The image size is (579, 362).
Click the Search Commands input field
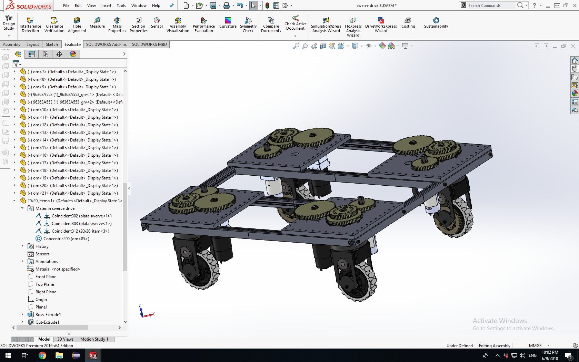point(491,6)
